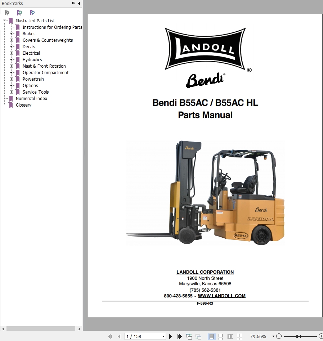Viewport: 323px width, 341px height.
Task: Select the Service Tools bookmark
Action: [36, 92]
